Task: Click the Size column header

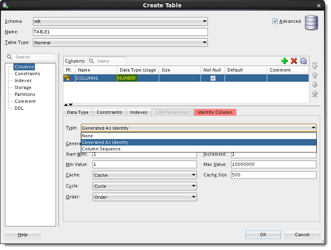Action: pyautogui.click(x=180, y=70)
